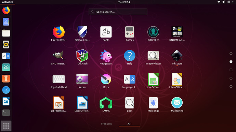Open Help from the app grid

pyautogui.click(x=130, y=56)
